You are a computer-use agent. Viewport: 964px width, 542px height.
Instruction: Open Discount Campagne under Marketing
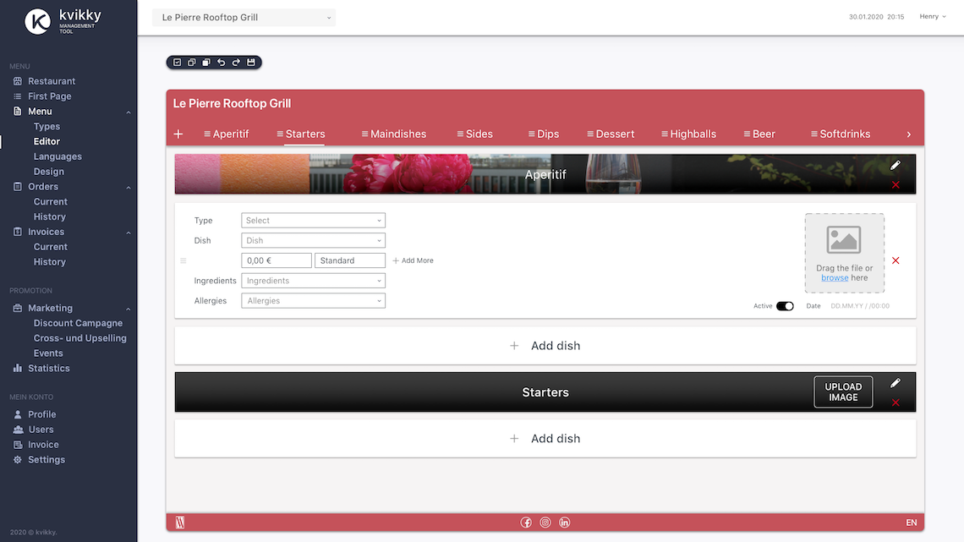78,323
